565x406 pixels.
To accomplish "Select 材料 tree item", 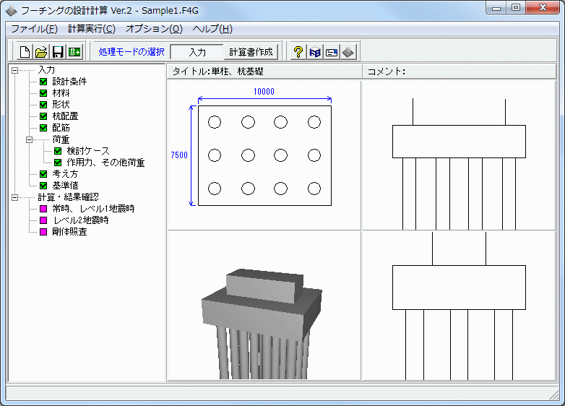I will point(61,93).
